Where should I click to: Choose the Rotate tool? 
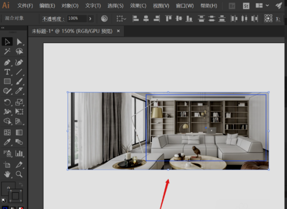click(7, 102)
